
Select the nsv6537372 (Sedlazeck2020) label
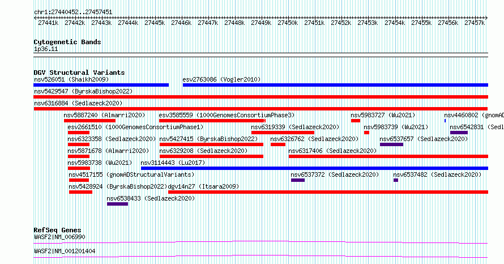click(x=335, y=174)
